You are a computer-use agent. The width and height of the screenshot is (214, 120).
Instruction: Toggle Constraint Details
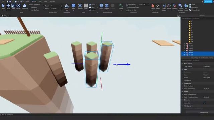[132, 7]
